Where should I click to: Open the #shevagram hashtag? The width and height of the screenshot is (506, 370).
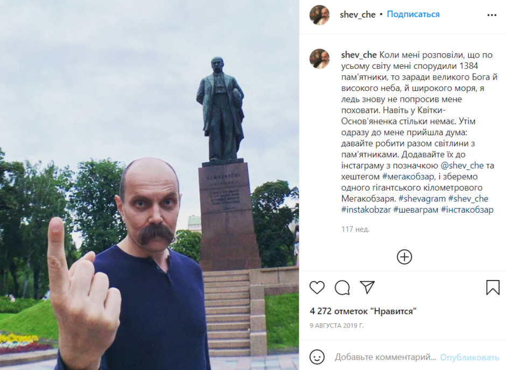point(422,199)
